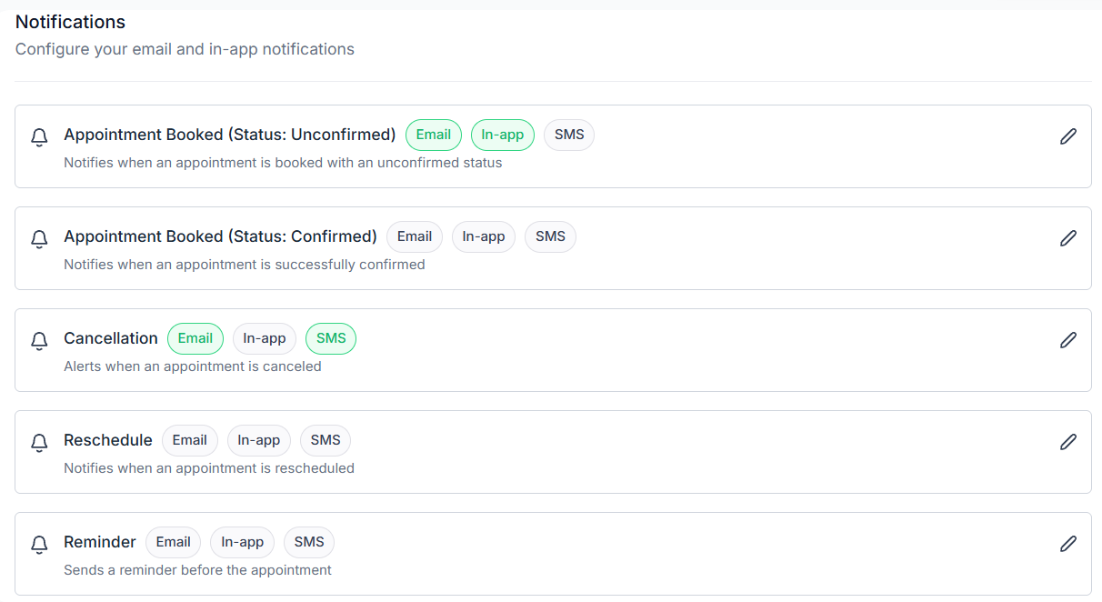
Task: Click the edit pencil for Reminder
Action: 1067,544
